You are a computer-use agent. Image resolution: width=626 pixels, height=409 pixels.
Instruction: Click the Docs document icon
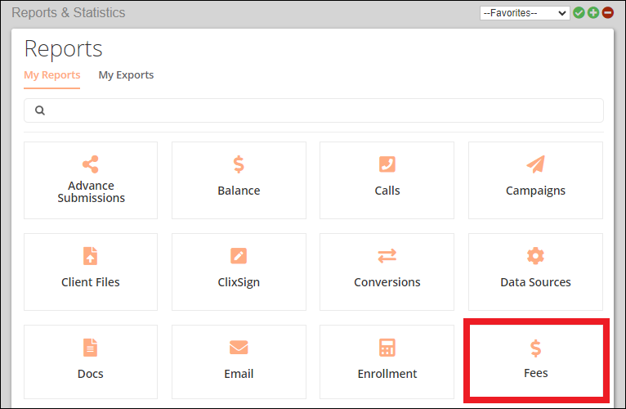tap(91, 348)
